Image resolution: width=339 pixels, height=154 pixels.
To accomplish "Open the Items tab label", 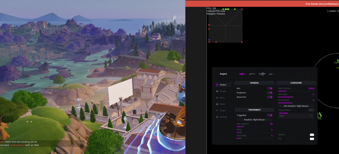I will (222, 98).
